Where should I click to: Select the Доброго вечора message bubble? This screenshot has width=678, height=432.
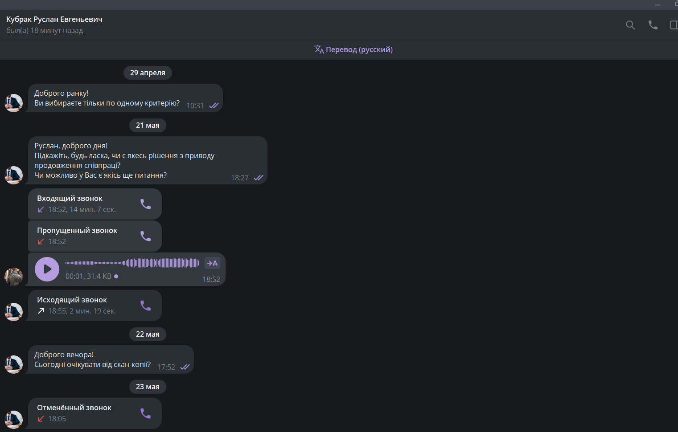[x=111, y=359]
